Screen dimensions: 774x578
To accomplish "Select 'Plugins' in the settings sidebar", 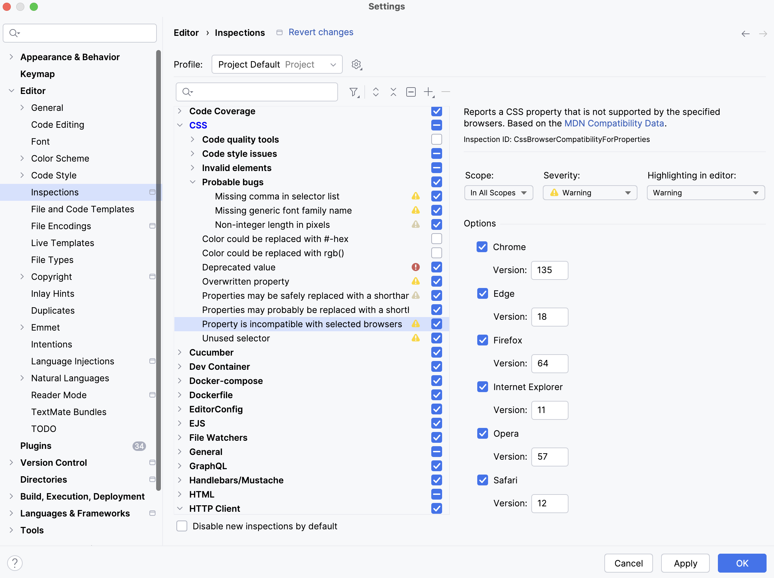I will (35, 445).
